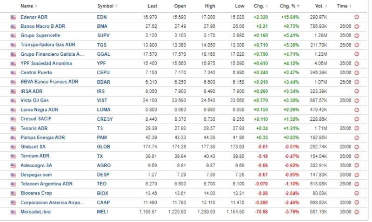The height and width of the screenshot is (222, 372).
Task: Click the US flag beside Banco Macro B ADR
Action: pyautogui.click(x=13, y=26)
